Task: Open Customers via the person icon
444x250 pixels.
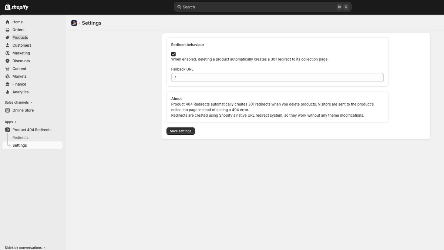Action: click(7, 45)
